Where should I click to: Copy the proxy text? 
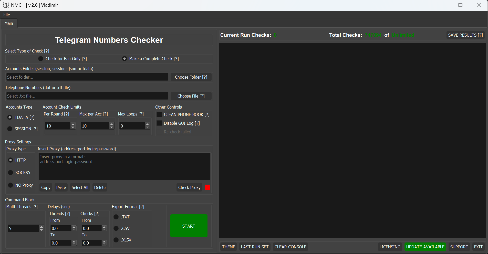click(46, 187)
